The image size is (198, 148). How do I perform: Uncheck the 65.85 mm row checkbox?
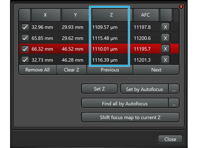click(x=25, y=38)
